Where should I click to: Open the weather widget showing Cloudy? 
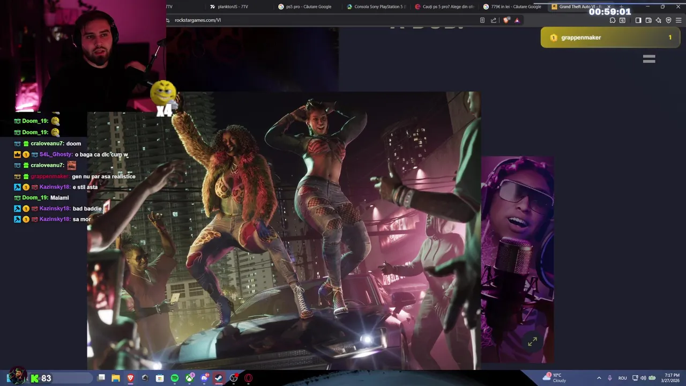pos(554,378)
